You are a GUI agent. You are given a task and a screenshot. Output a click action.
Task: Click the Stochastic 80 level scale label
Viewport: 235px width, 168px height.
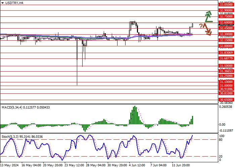click(x=221, y=140)
